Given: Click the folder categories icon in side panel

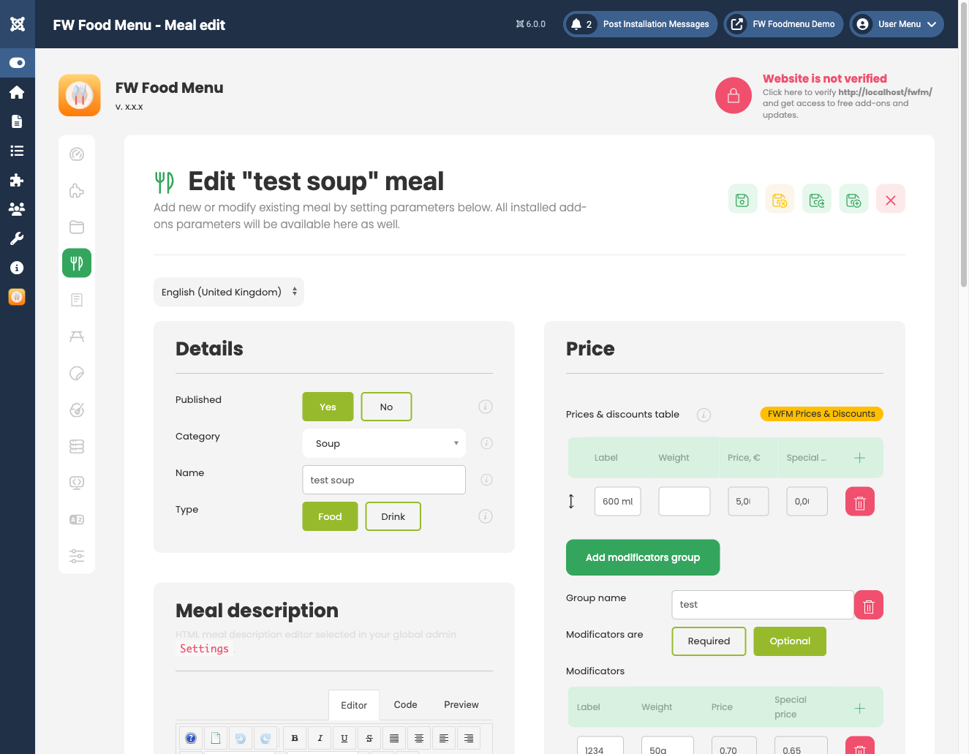Looking at the screenshot, I should click(x=77, y=227).
